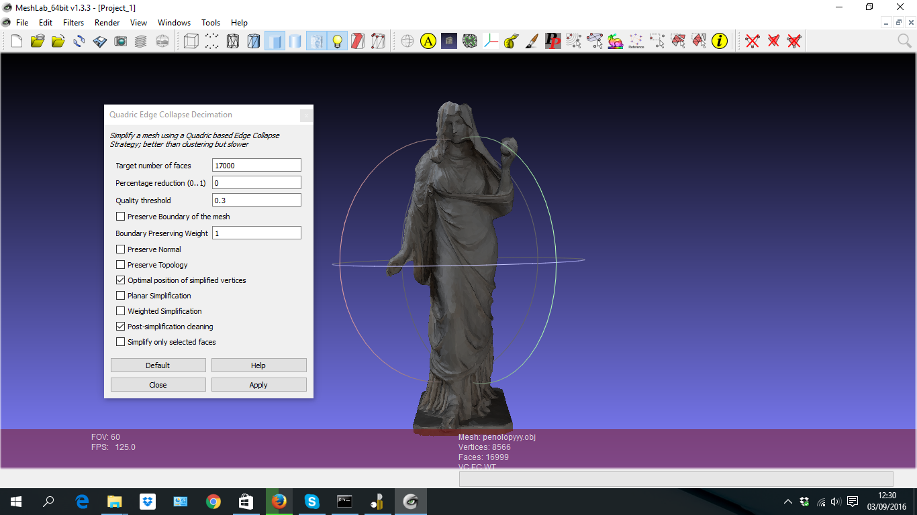917x515 pixels.
Task: Toggle the light bulb Light on/off
Action: [337, 42]
